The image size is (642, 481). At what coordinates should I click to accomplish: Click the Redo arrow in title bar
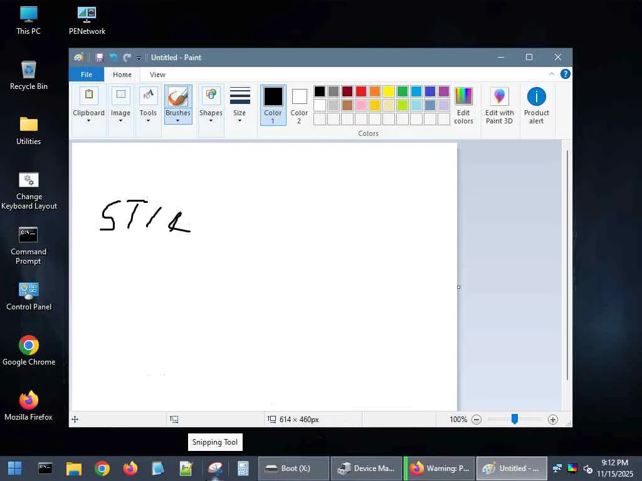click(x=127, y=58)
